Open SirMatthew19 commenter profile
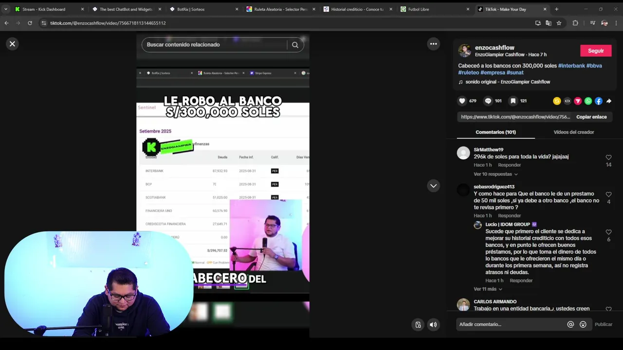 click(488, 150)
